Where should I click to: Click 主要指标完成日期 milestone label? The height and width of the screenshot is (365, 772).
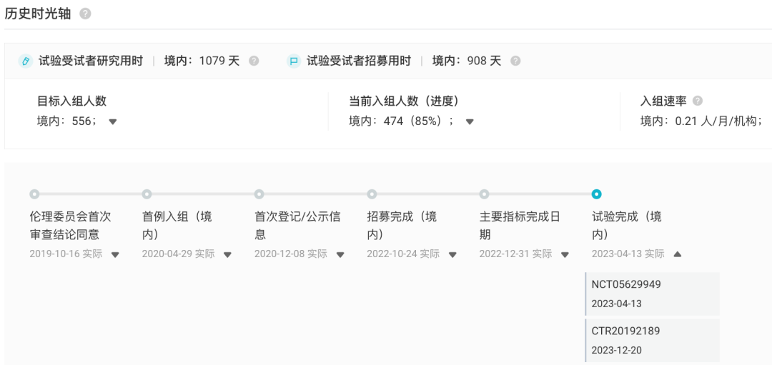pos(520,225)
